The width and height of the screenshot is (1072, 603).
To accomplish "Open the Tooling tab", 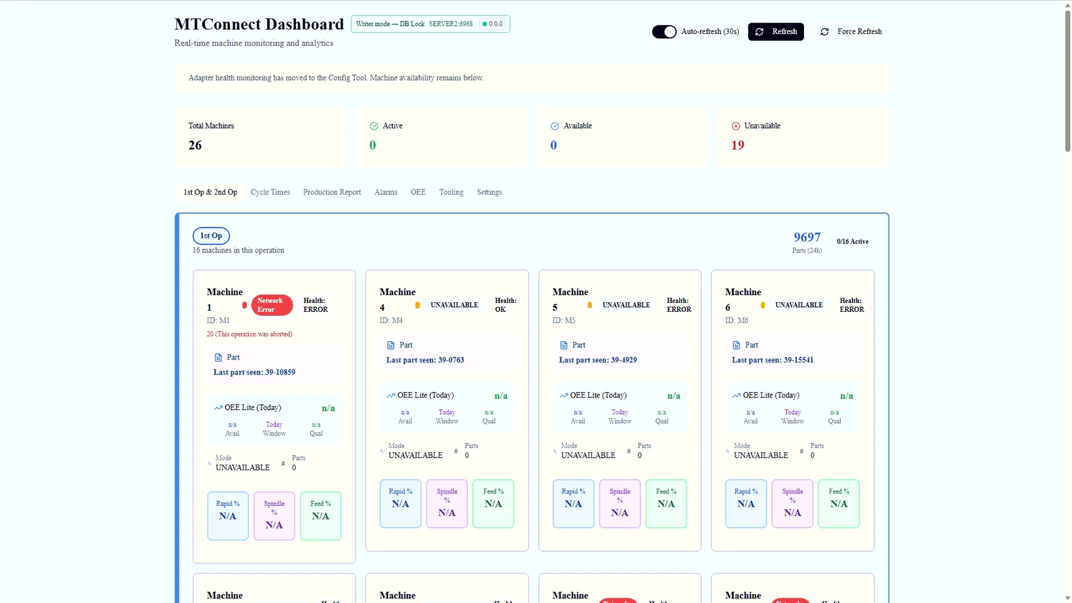I will pos(451,192).
